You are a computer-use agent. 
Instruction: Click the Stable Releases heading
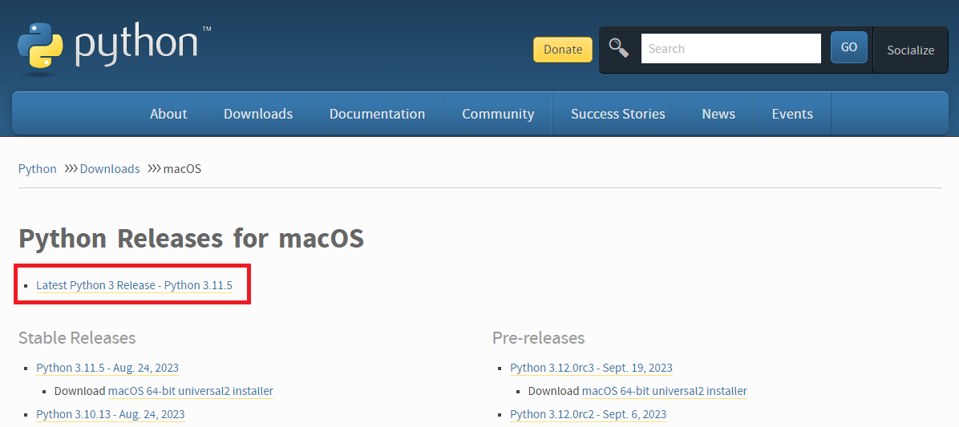click(x=77, y=338)
